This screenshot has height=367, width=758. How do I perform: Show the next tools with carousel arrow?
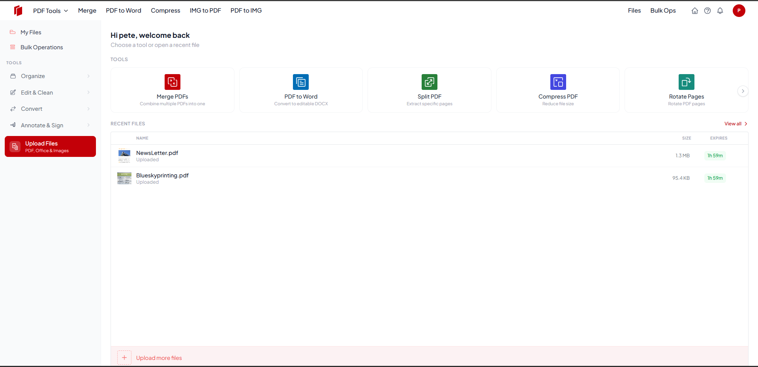(743, 91)
